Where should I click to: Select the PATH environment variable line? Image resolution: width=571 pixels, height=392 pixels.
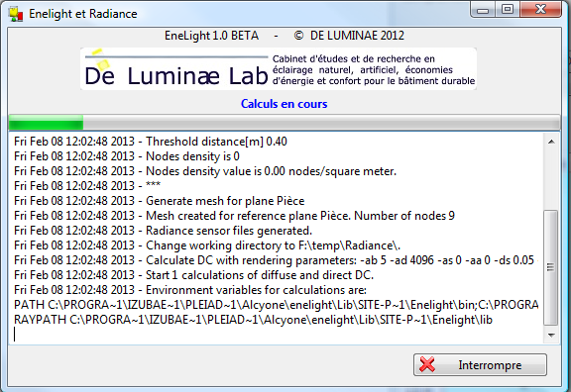pyautogui.click(x=276, y=305)
